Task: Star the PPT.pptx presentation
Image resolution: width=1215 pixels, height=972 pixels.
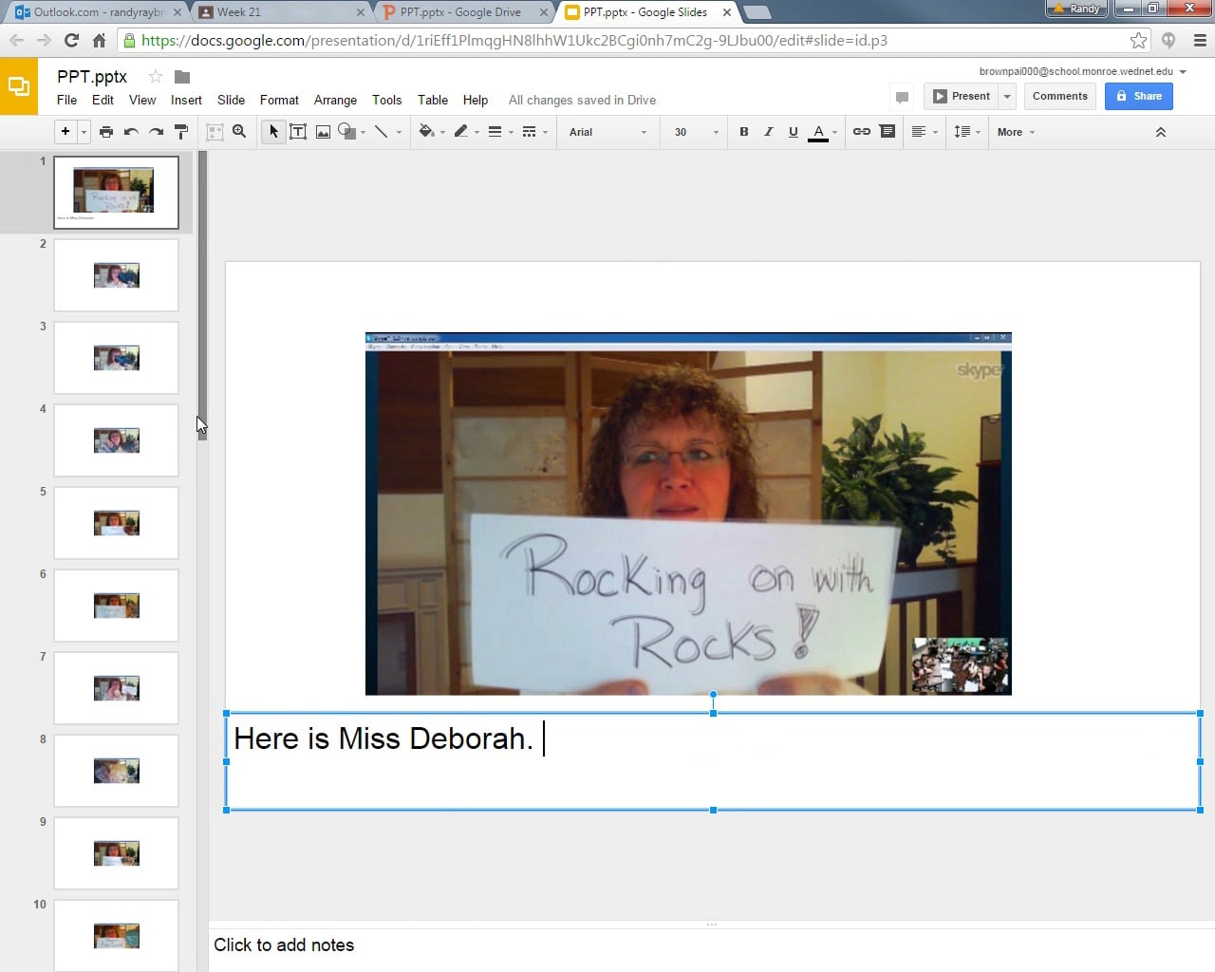Action: click(x=156, y=77)
